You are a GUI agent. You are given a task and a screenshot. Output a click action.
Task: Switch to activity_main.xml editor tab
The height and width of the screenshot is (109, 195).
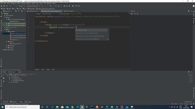[x=33, y=11]
